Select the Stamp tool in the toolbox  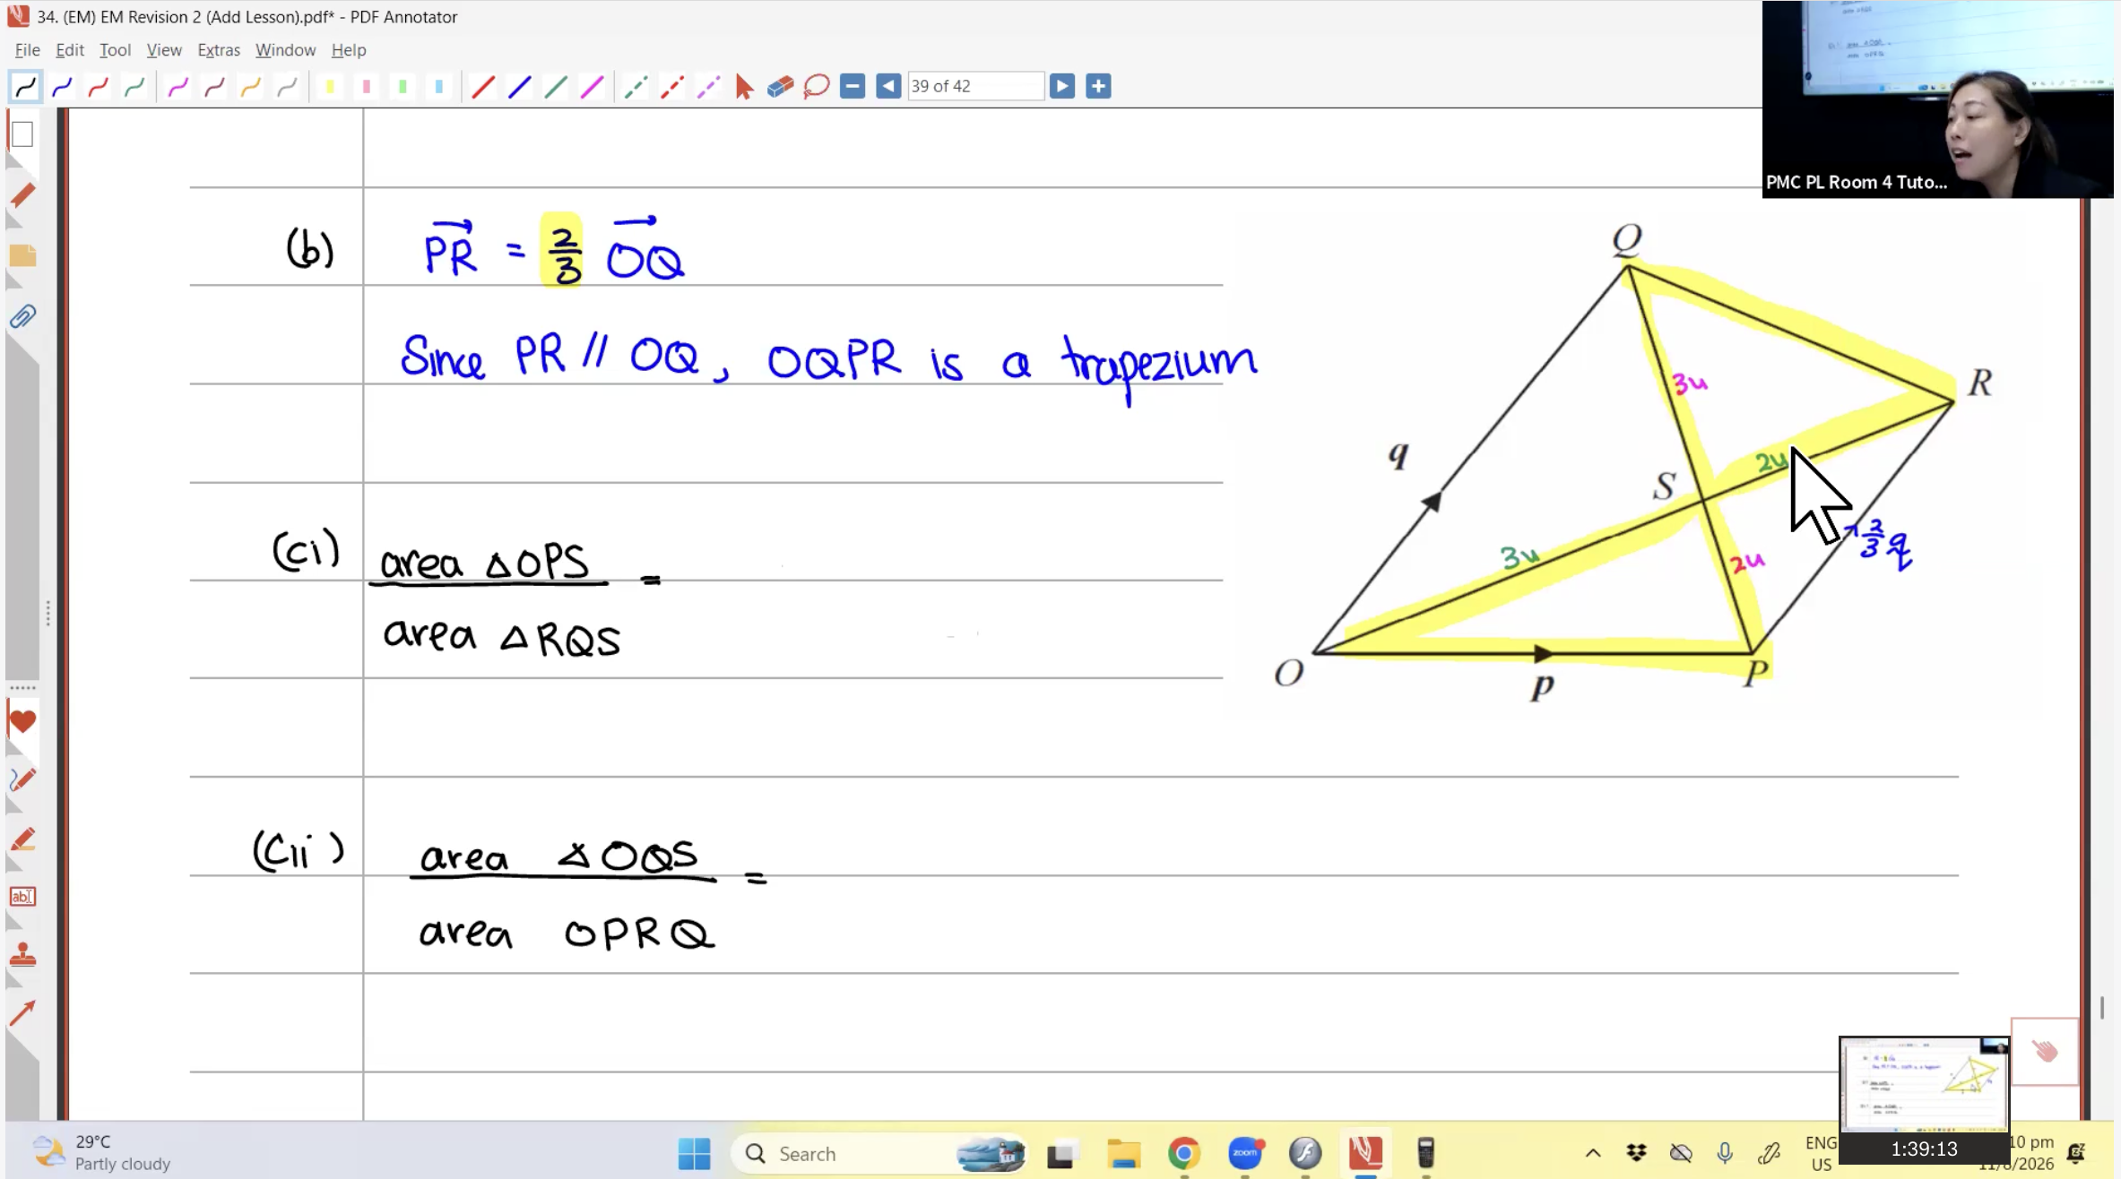click(22, 955)
